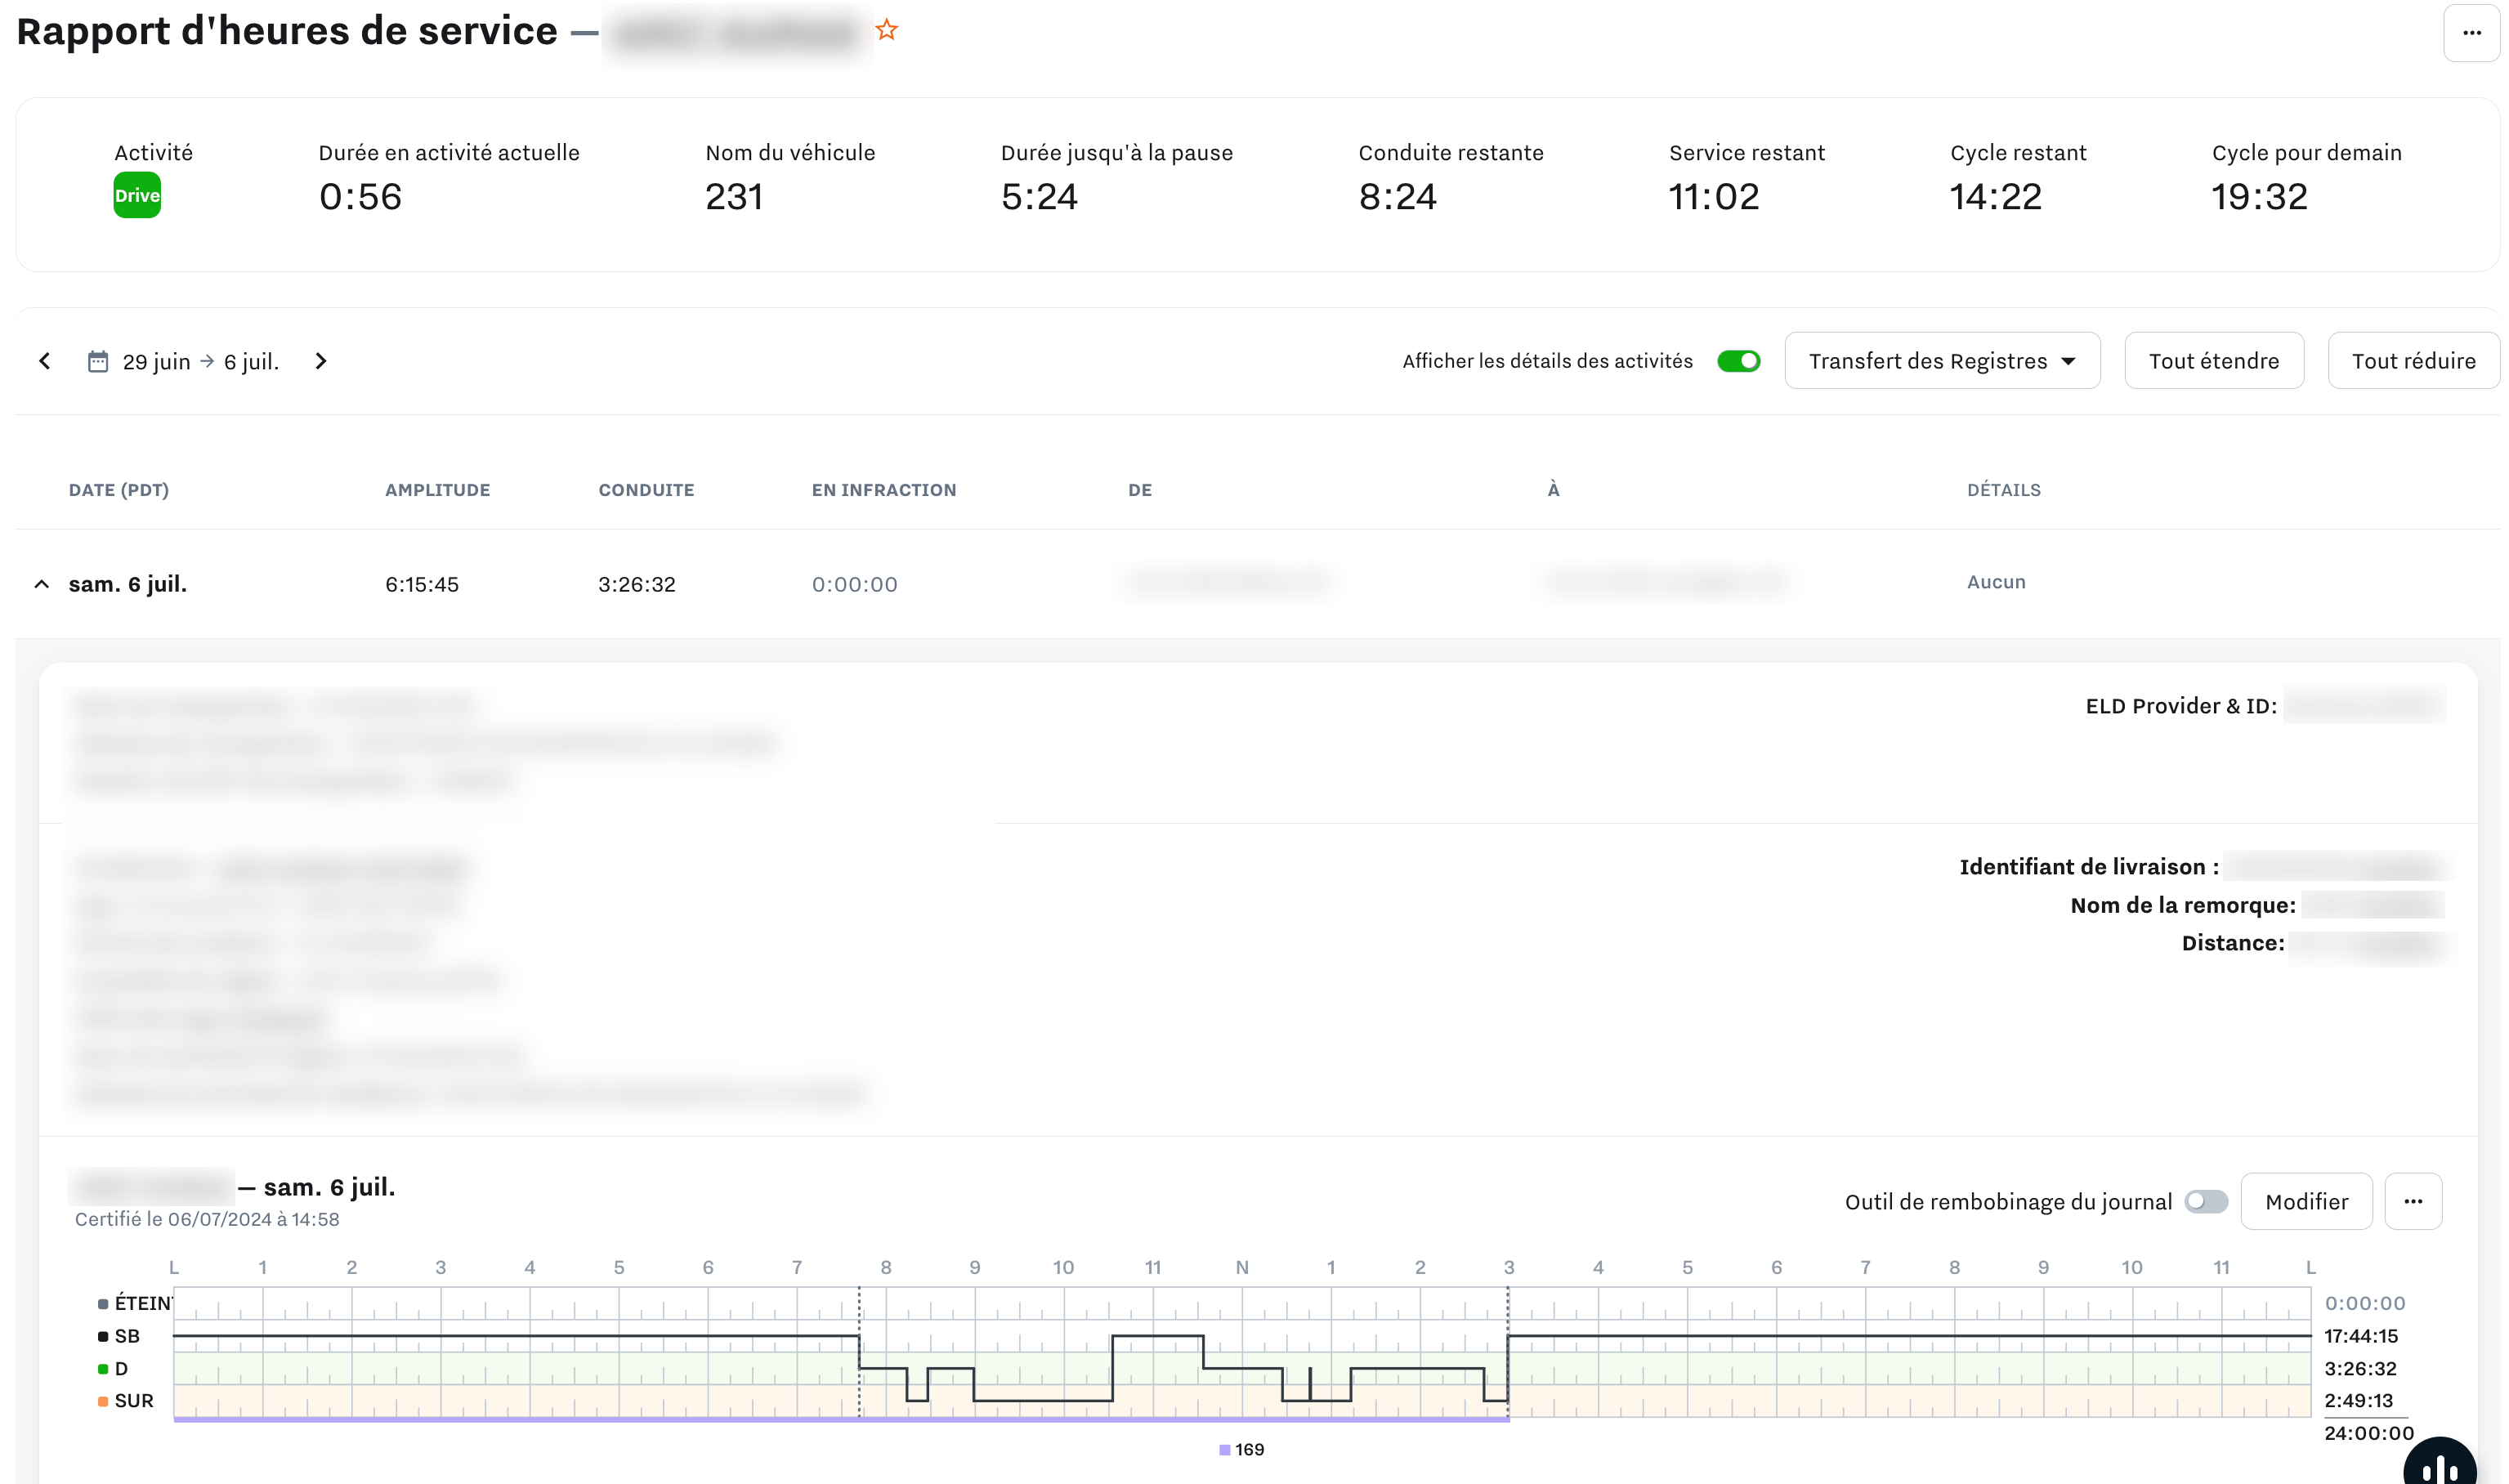2509x1484 pixels.
Task: Click the dashed marker before 8 AM
Action: [859, 1352]
